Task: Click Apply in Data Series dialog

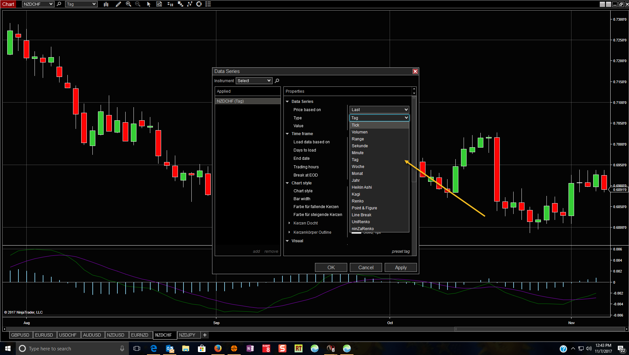Action: pyautogui.click(x=401, y=268)
